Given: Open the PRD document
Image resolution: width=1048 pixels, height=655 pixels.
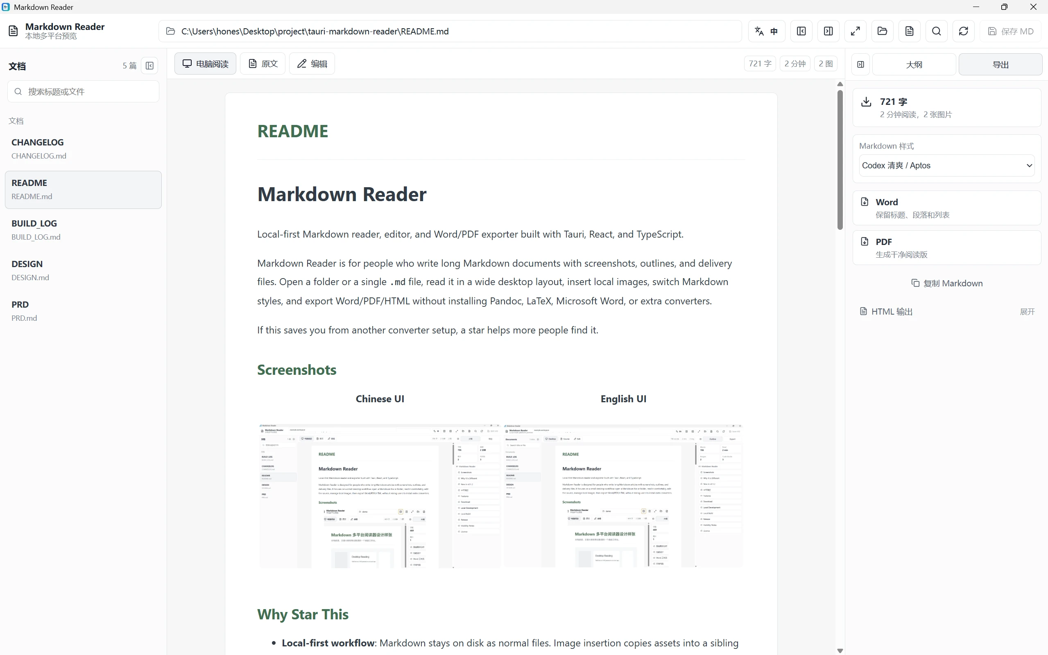Looking at the screenshot, I should click(83, 311).
